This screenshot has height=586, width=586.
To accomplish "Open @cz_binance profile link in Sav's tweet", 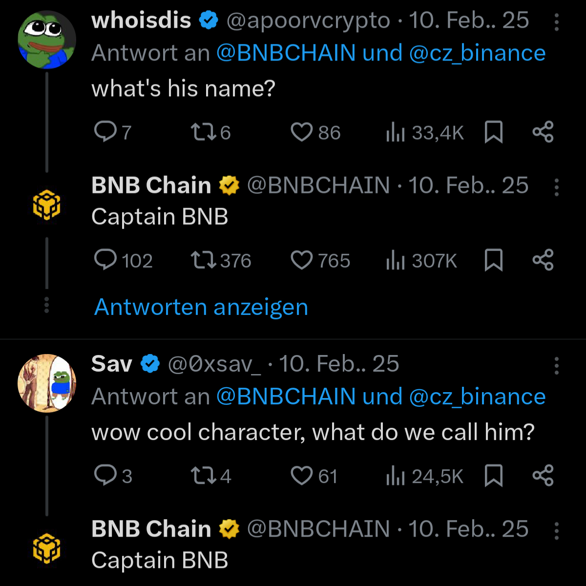I will pyautogui.click(x=476, y=397).
